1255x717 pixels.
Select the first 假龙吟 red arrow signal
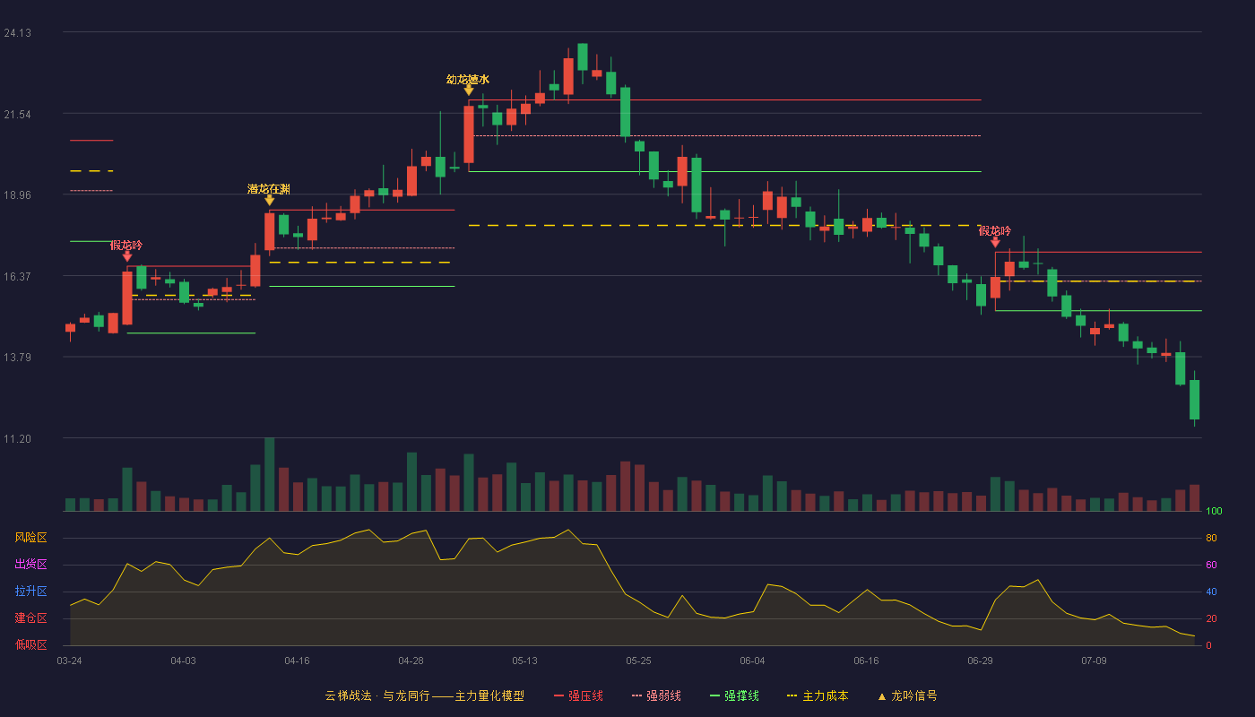click(x=127, y=256)
